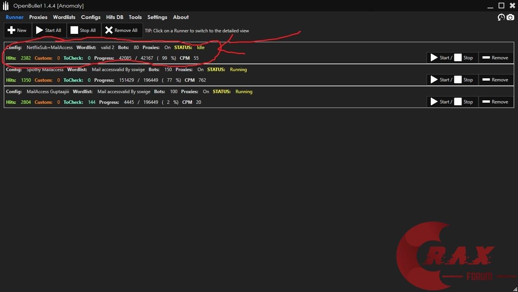
Task: Click the Start All button
Action: tap(49, 30)
